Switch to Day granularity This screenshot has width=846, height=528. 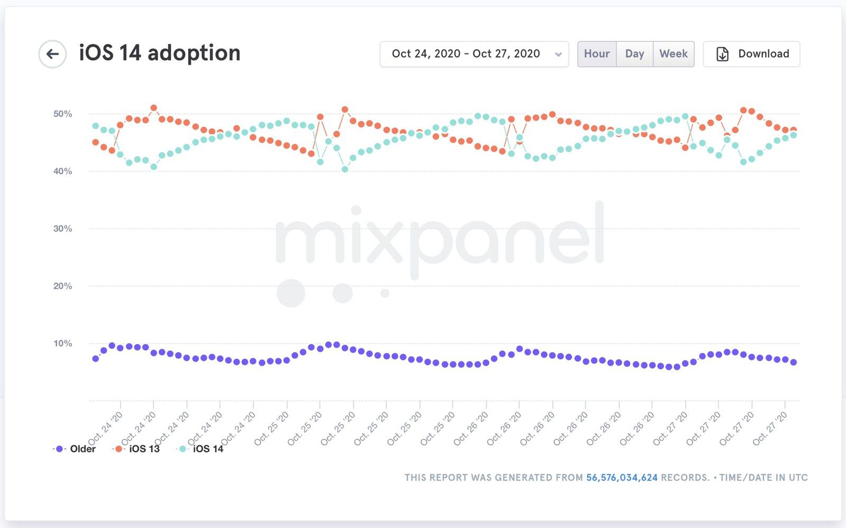(x=635, y=54)
